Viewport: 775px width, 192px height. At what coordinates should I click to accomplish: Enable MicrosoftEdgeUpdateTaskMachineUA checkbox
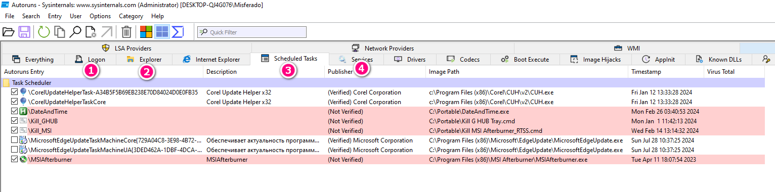click(x=14, y=150)
